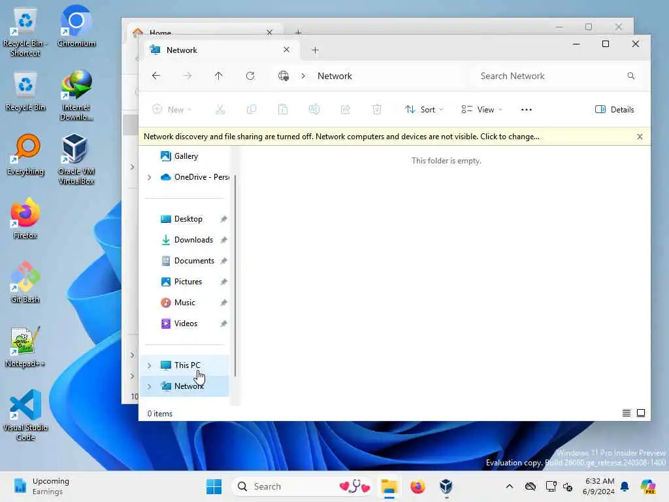
Task: Select the Firefox desktop shortcut
Action: [x=25, y=219]
